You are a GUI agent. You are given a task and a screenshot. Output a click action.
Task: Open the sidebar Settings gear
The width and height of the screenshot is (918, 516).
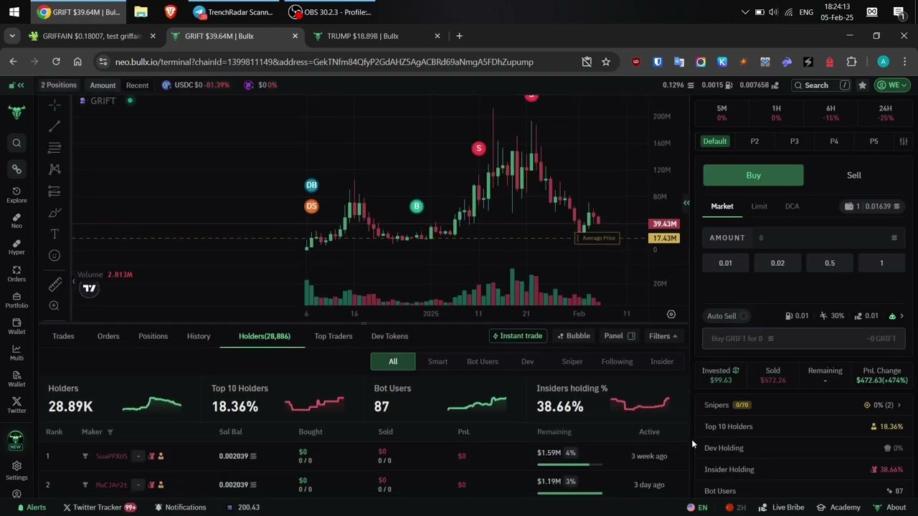pyautogui.click(x=16, y=471)
